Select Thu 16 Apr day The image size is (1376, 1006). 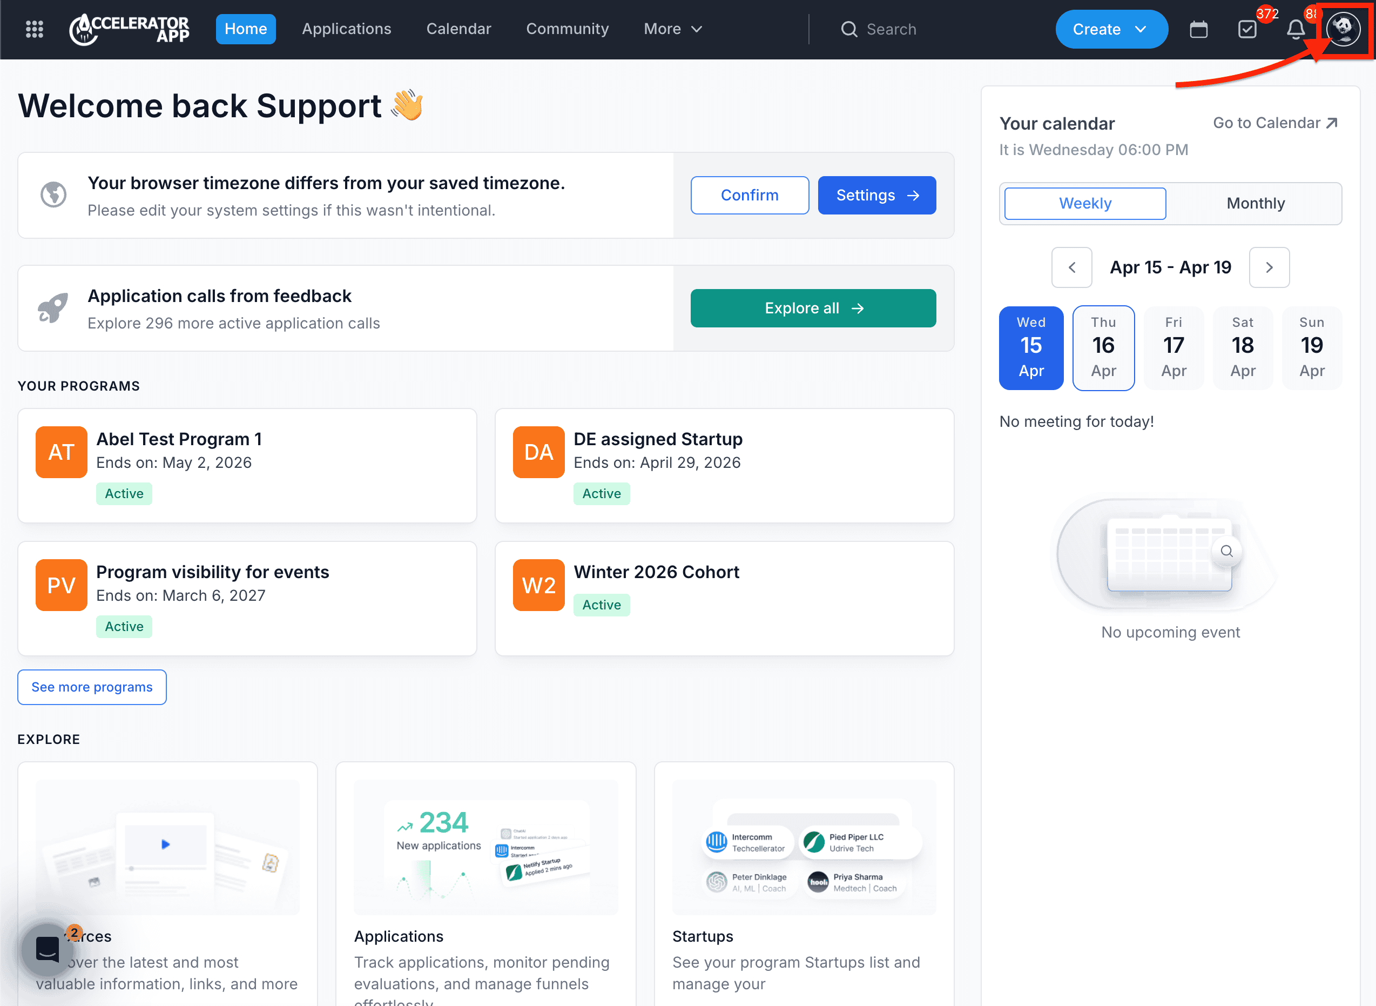pyautogui.click(x=1103, y=347)
